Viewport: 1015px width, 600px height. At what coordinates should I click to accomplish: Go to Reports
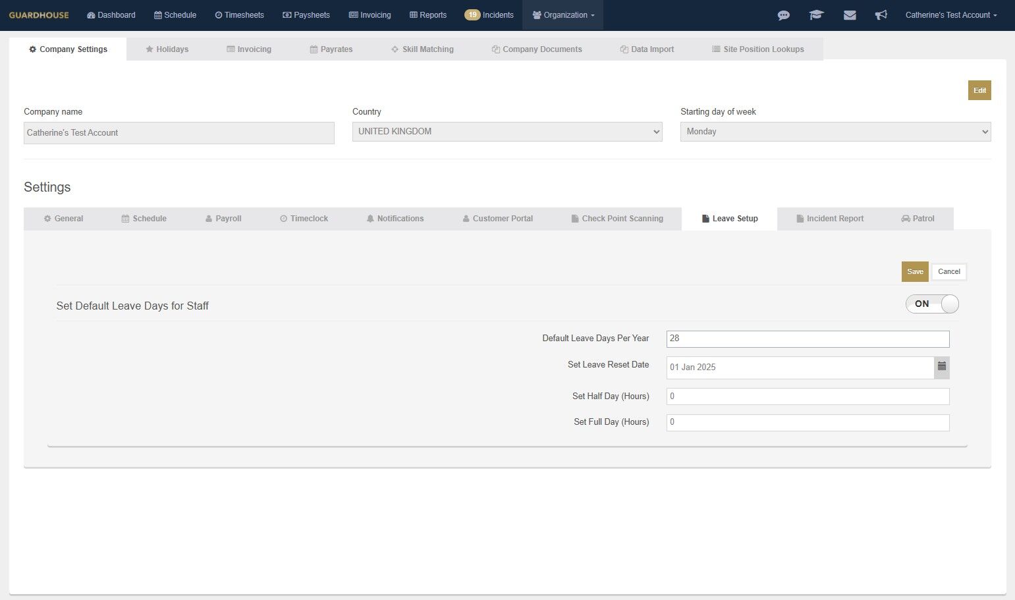click(x=428, y=15)
